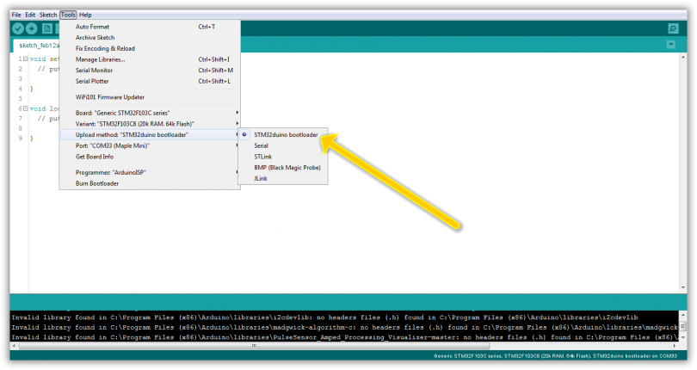The width and height of the screenshot is (697, 370).
Task: Collapse the loop function fold marker
Action: [24, 109]
